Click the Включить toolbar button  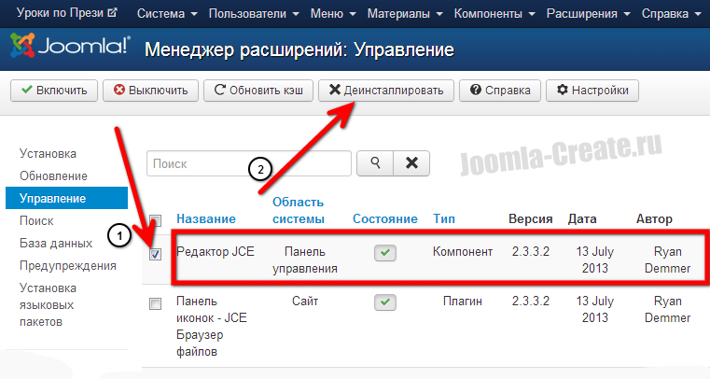click(53, 91)
